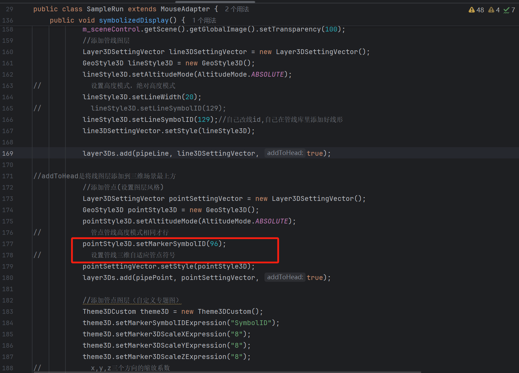Click line number 169 in the gutter
The width and height of the screenshot is (519, 373).
(x=8, y=154)
